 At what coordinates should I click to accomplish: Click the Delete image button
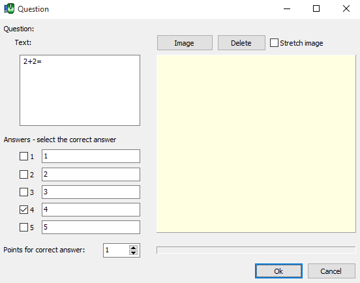(x=241, y=42)
